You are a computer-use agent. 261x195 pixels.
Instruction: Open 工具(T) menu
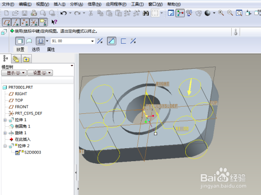coord(137,4)
